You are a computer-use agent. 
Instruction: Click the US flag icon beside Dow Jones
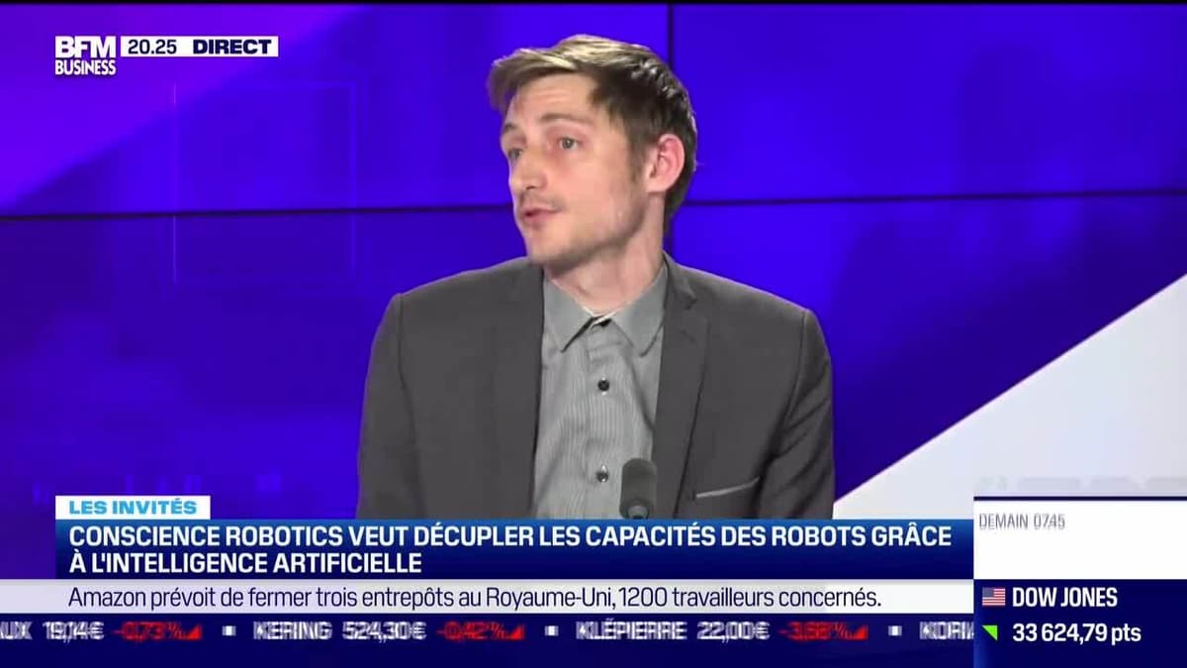pyautogui.click(x=993, y=597)
